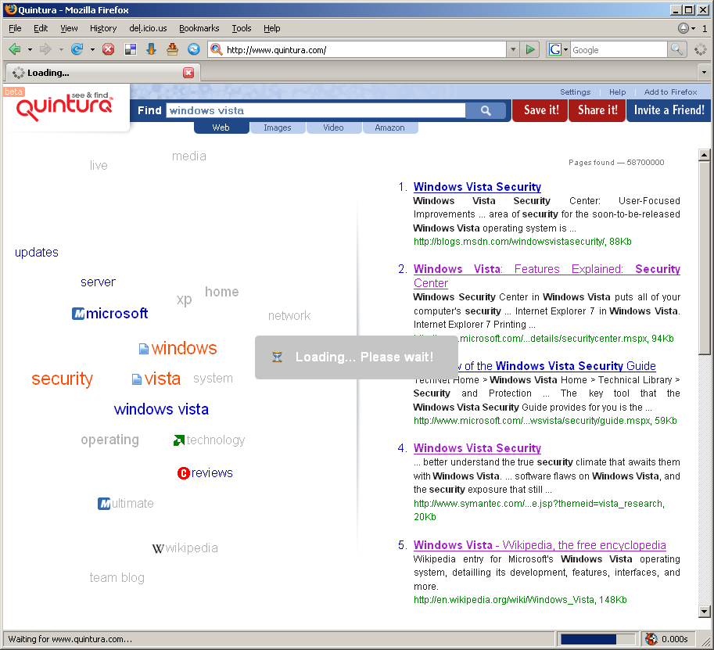Click the red Stop loading icon
Screen dimensions: 714x650
tap(109, 49)
